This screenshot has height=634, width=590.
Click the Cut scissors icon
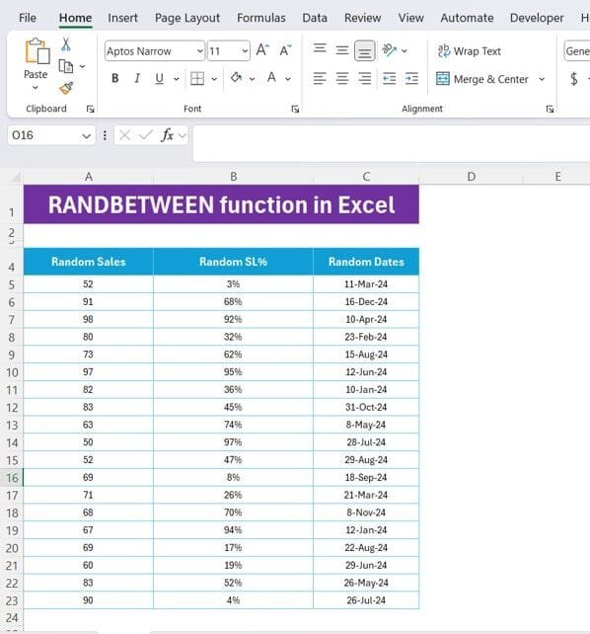pos(66,44)
